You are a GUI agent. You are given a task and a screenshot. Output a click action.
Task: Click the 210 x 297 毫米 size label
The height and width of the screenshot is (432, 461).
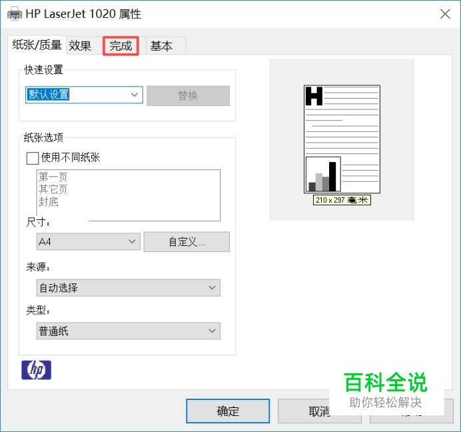coord(342,200)
